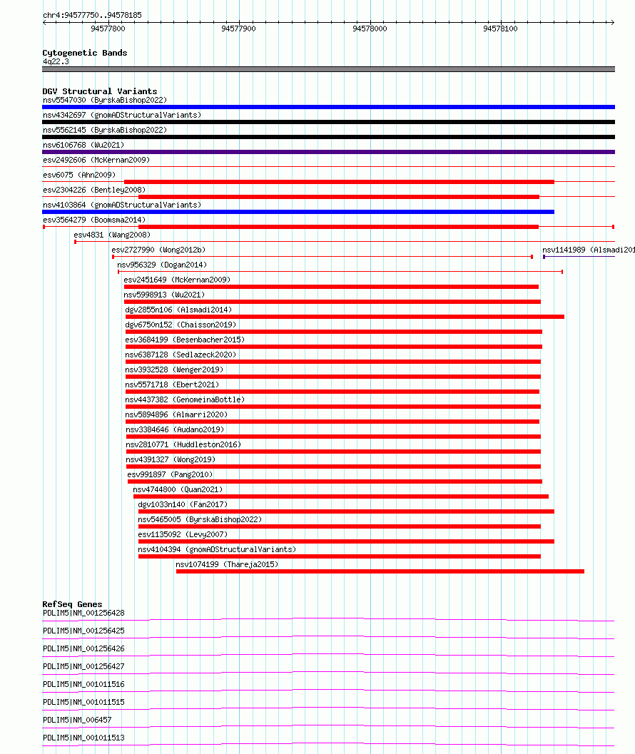Click ruler position 94578100

[x=500, y=29]
